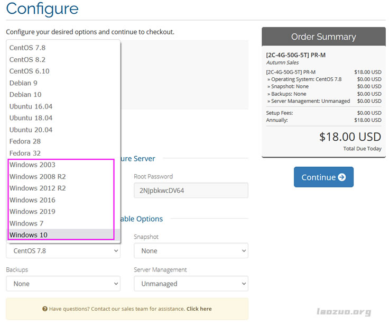Image resolution: width=389 pixels, height=325 pixels.
Task: Choose Windows 2012 R2 option
Action: pyautogui.click(x=38, y=188)
